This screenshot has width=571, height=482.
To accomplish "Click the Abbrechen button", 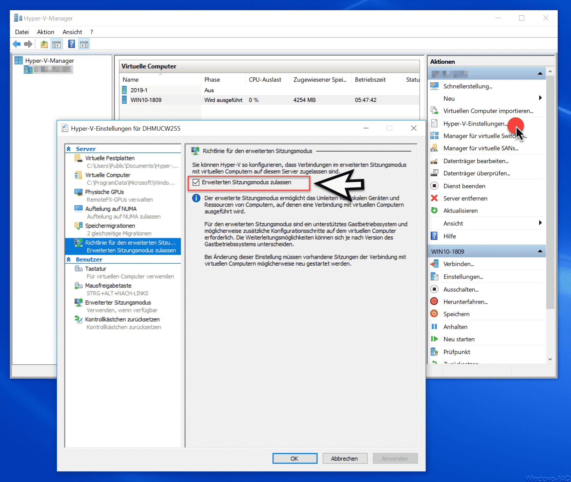I will coord(345,458).
